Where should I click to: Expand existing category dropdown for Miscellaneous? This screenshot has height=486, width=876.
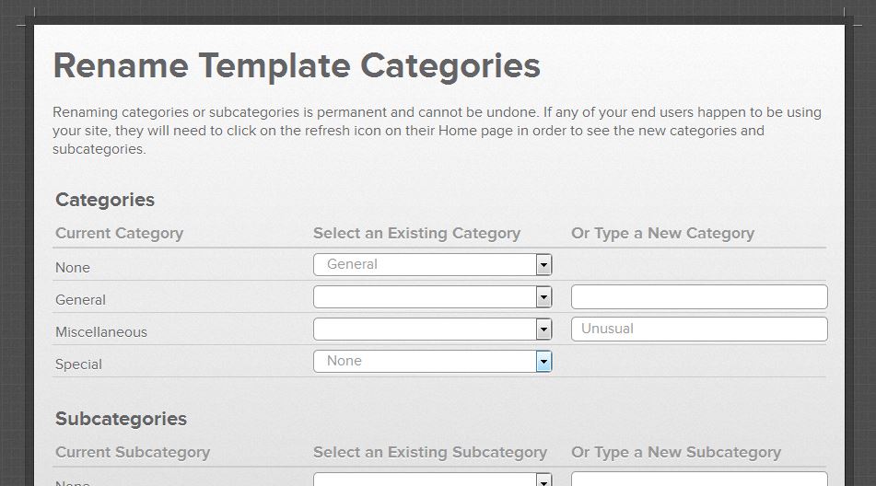[x=432, y=330]
